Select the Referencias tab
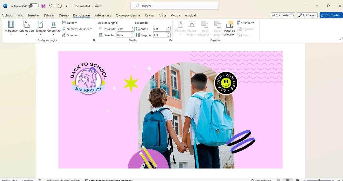 click(103, 15)
